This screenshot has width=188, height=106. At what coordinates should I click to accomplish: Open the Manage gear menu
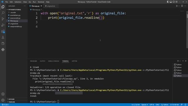(x=3, y=100)
